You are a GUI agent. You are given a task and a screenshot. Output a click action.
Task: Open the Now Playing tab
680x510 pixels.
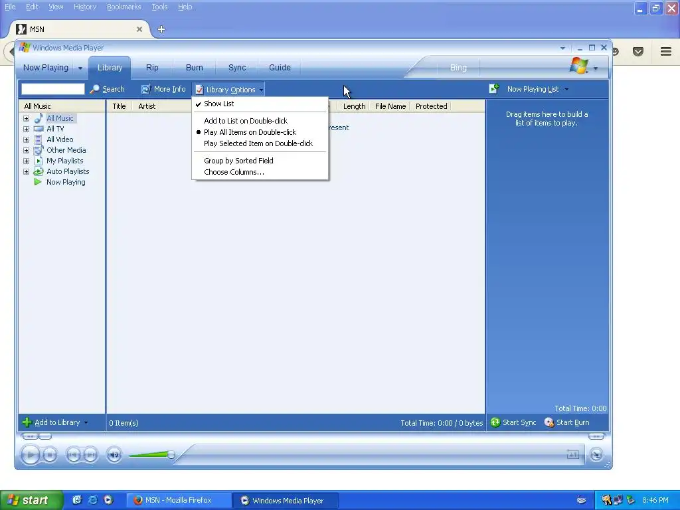[46, 68]
